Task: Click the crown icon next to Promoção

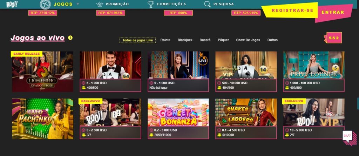Action: click(x=100, y=4)
